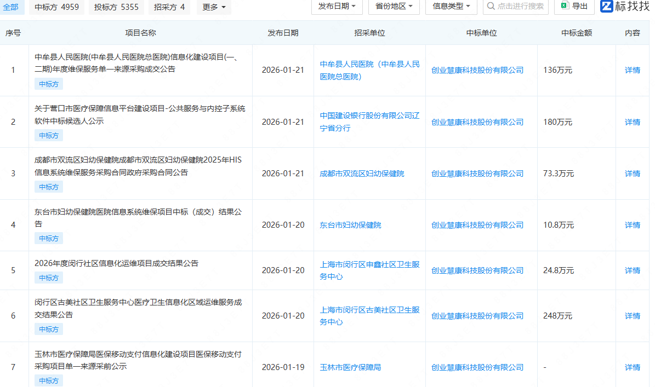
Task: Switch to 中标方 4959 tab
Action: pyautogui.click(x=56, y=7)
